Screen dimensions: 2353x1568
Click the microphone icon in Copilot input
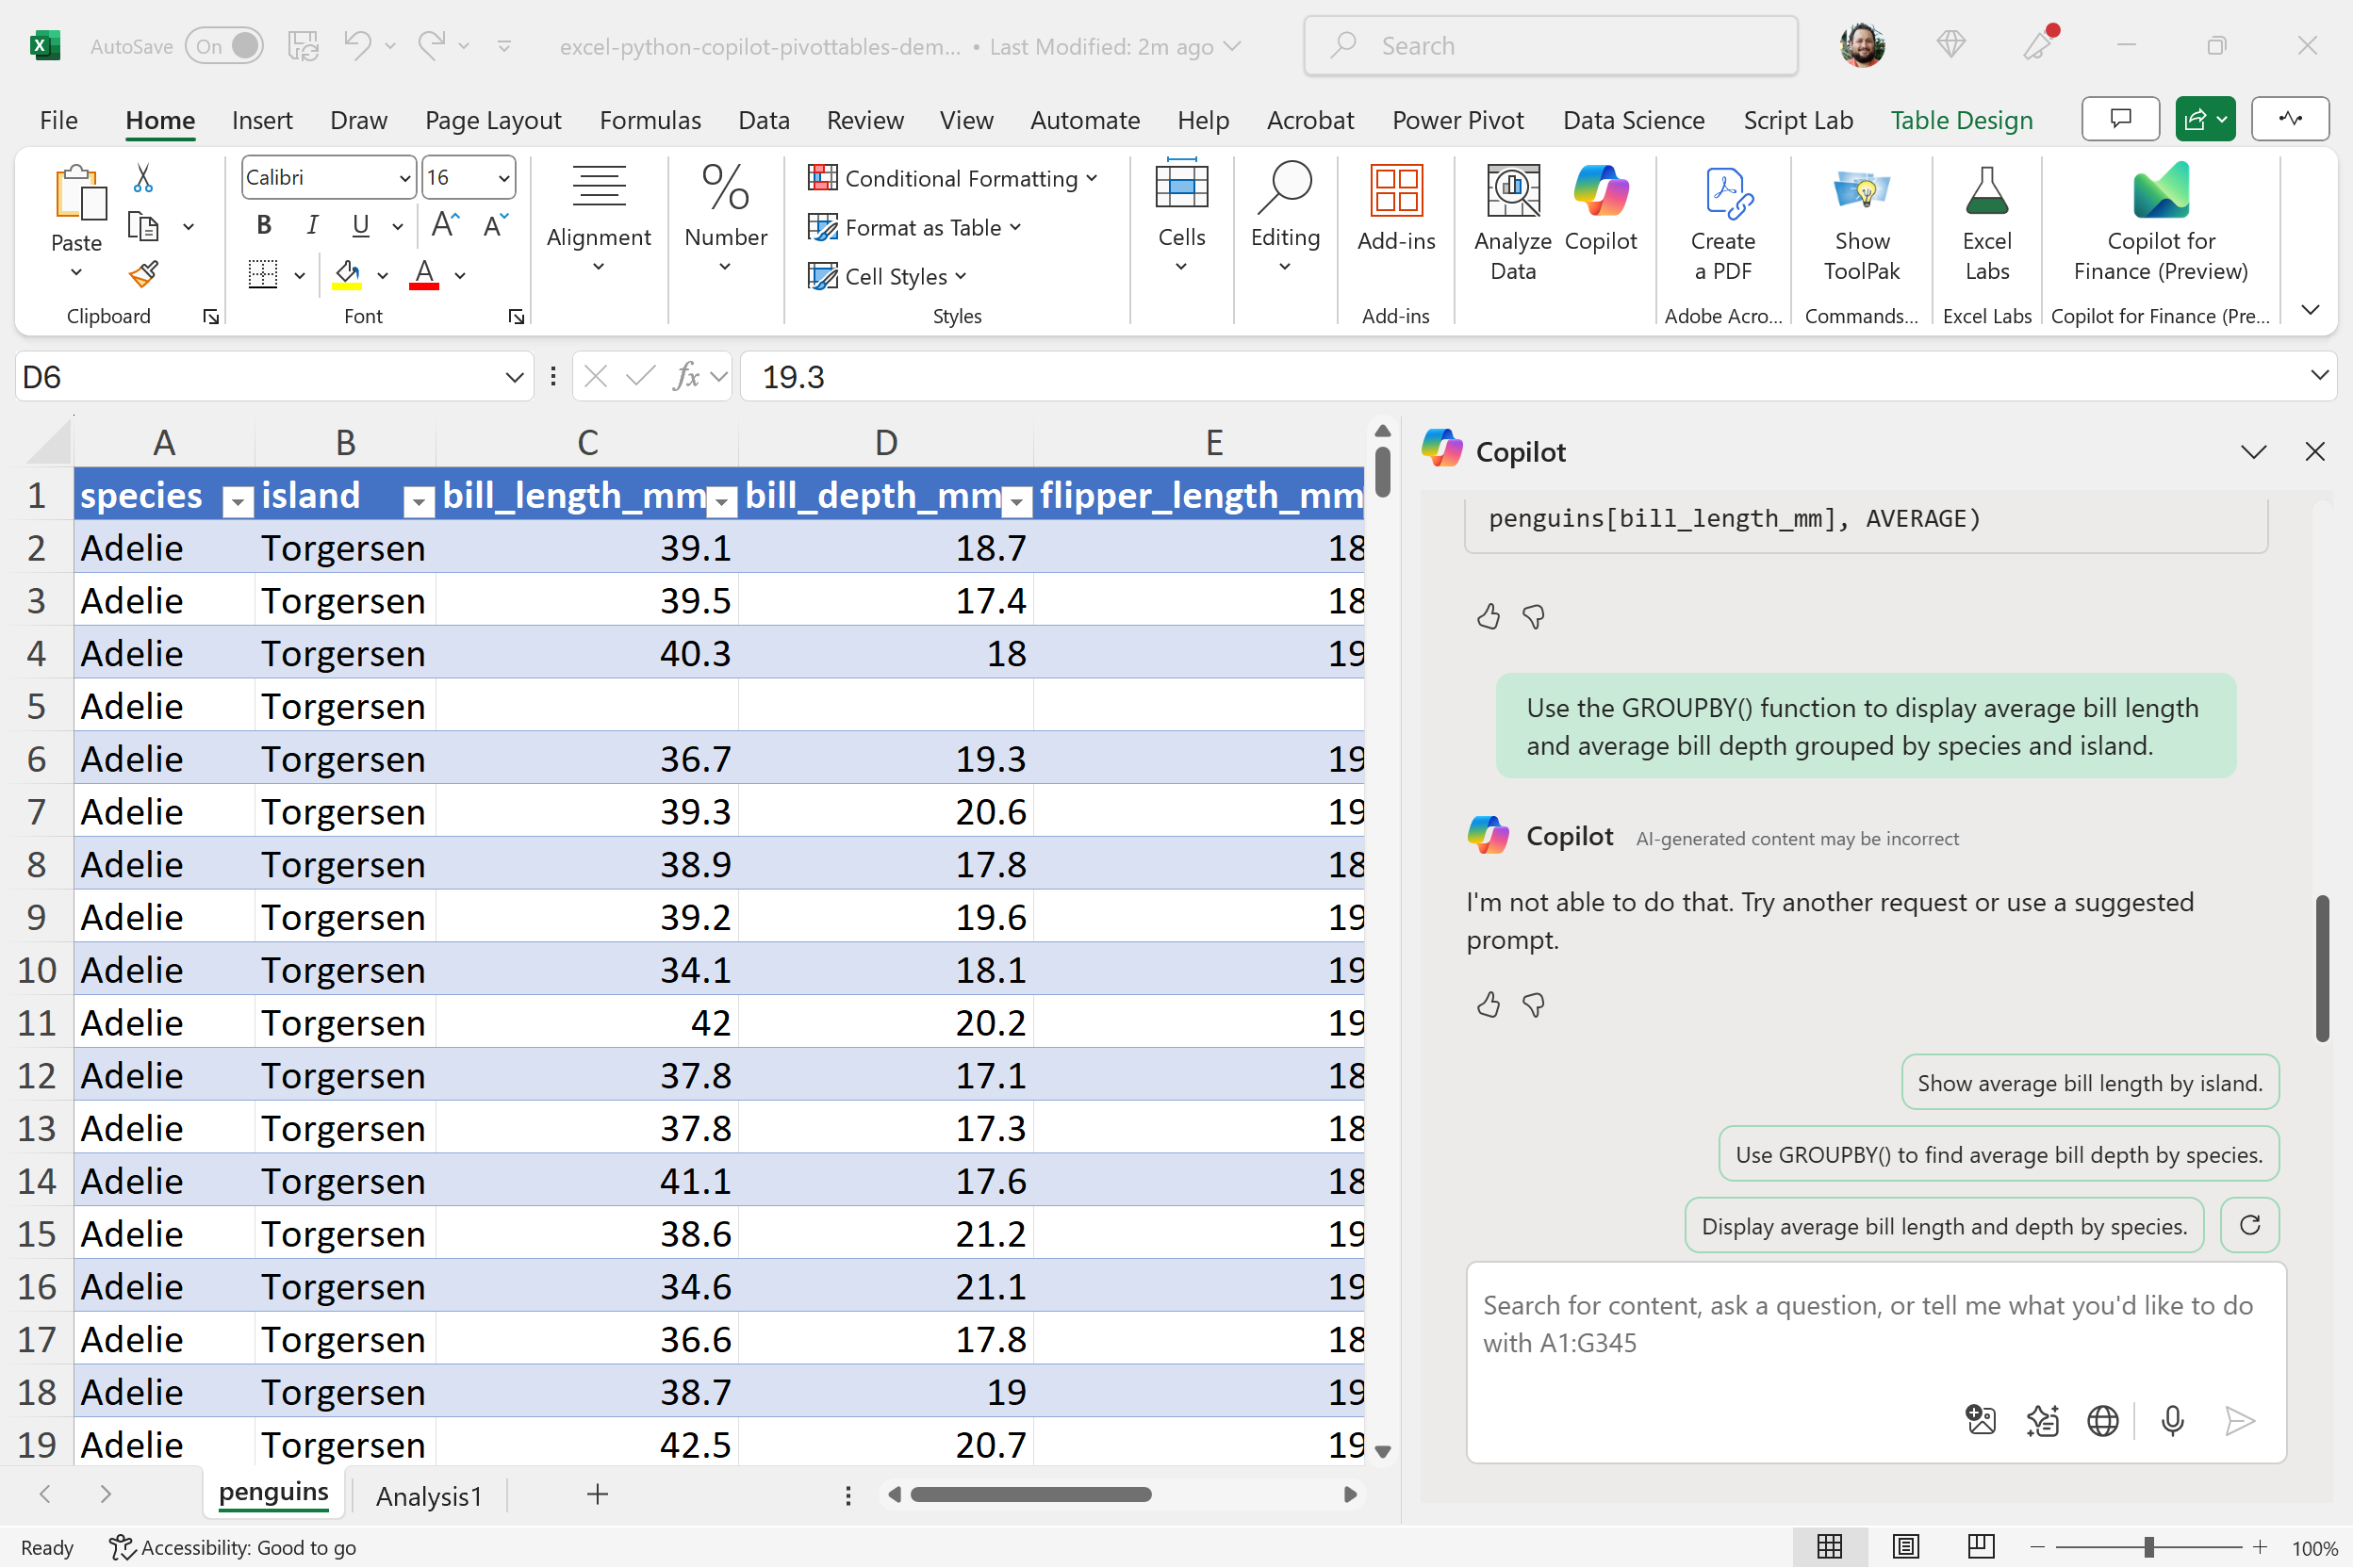[2172, 1420]
